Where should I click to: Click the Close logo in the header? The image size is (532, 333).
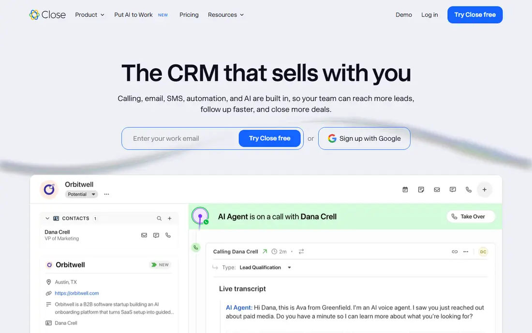(x=47, y=15)
